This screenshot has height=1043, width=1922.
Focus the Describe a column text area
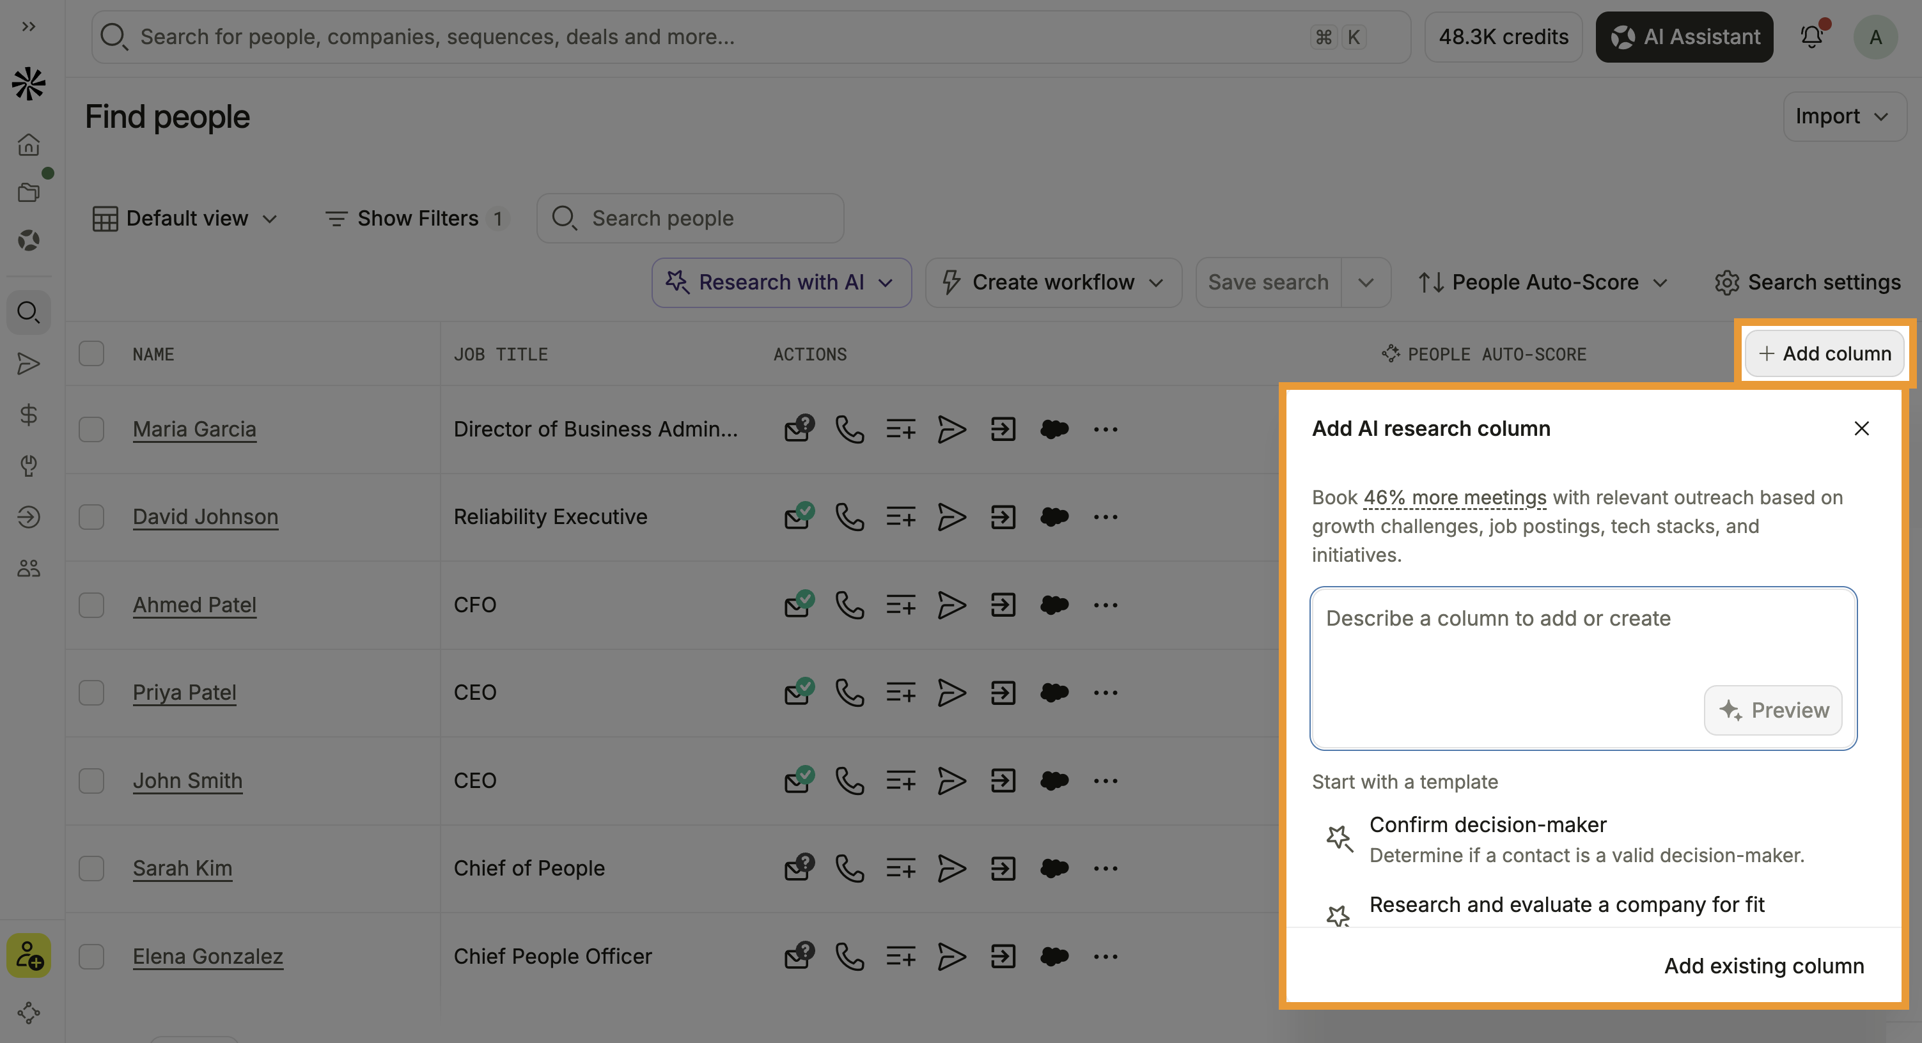1583,668
